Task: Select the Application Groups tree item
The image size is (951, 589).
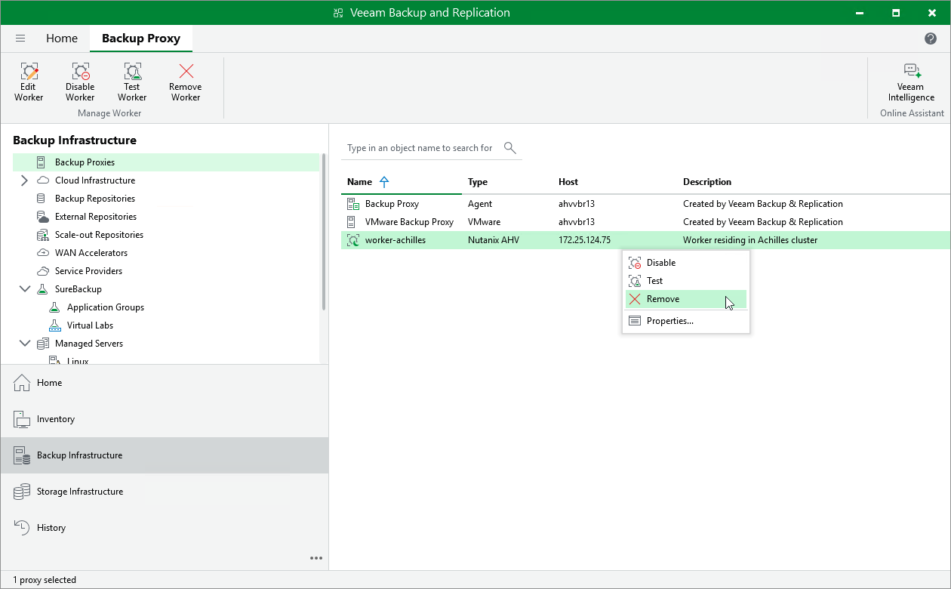Action: pyautogui.click(x=106, y=307)
